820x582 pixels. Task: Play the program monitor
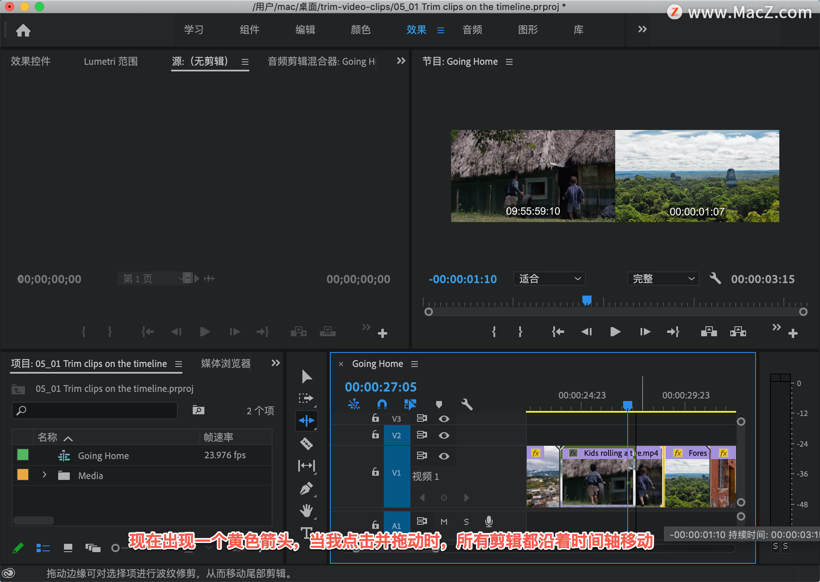point(615,332)
